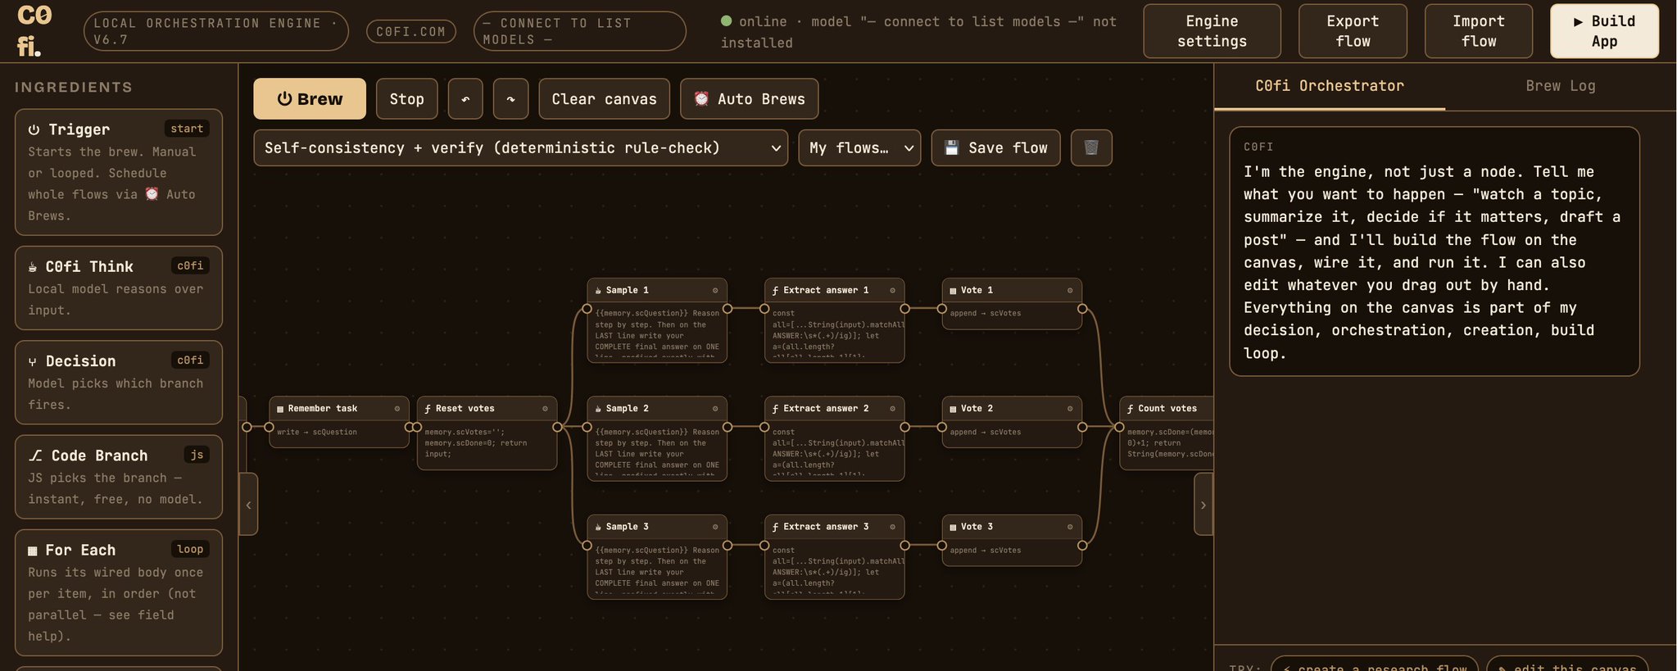
Task: Select the Decision ingredient card
Action: pos(119,382)
